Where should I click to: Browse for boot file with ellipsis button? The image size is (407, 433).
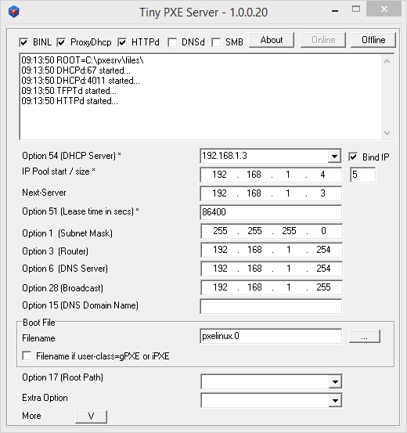tap(365, 337)
